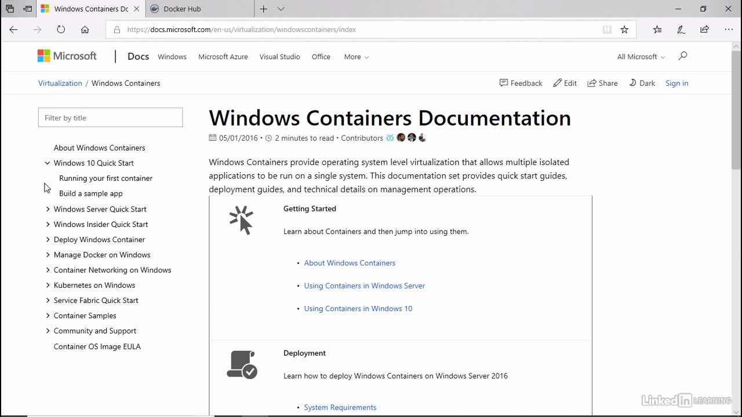Open About Windows Containers content link
Screen dimensions: 742x417
(350, 263)
